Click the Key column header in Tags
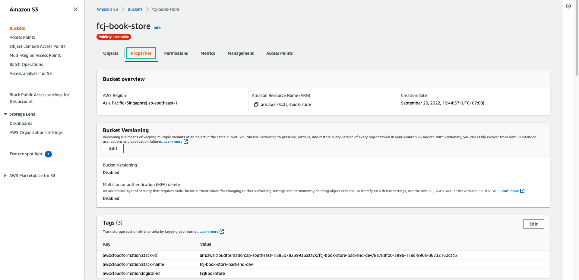The width and height of the screenshot is (579, 280). point(107,244)
